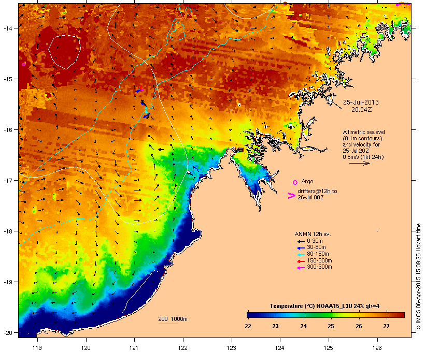Screen dimensions: 425x352
Task: Click the longitude axis label '120'
Action: click(86, 348)
